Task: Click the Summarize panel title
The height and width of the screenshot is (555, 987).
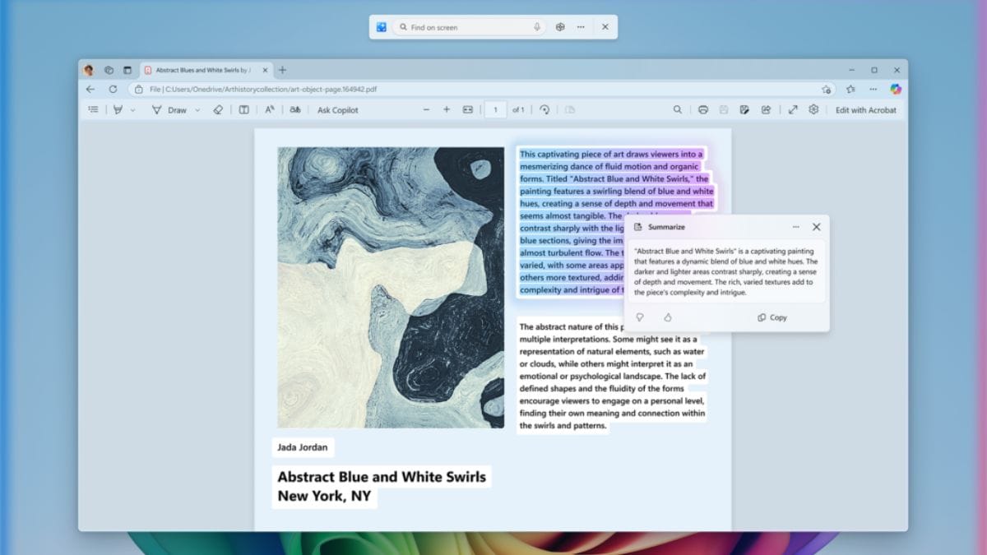Action: point(666,227)
